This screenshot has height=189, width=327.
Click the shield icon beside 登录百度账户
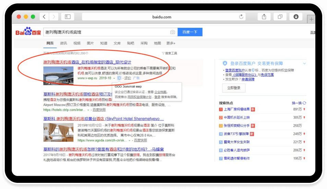click(x=225, y=63)
